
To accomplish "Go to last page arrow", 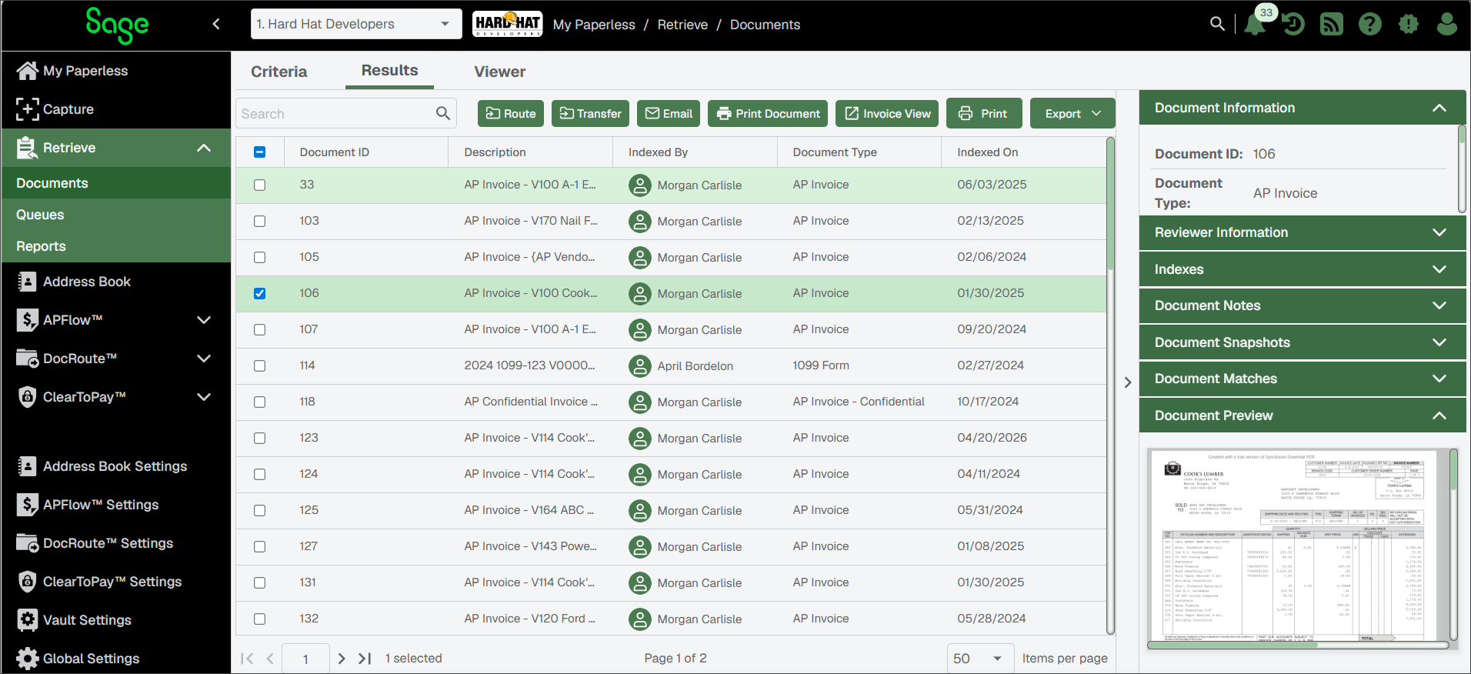I will [x=365, y=659].
